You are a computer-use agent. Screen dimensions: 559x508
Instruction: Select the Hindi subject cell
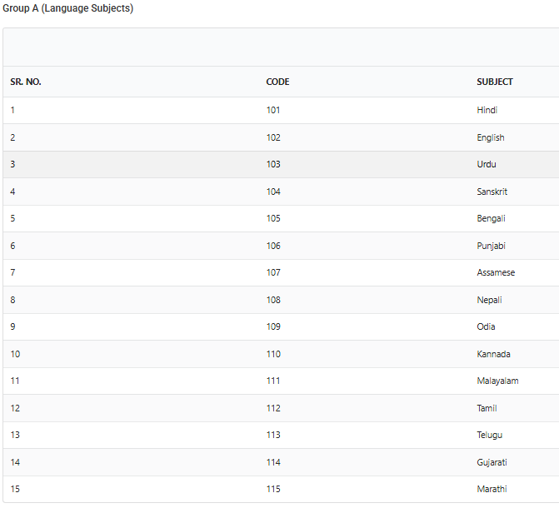pyautogui.click(x=487, y=110)
